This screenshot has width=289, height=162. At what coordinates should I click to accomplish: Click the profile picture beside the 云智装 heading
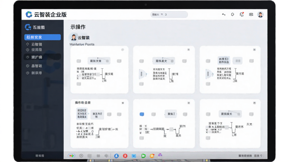[74, 37]
